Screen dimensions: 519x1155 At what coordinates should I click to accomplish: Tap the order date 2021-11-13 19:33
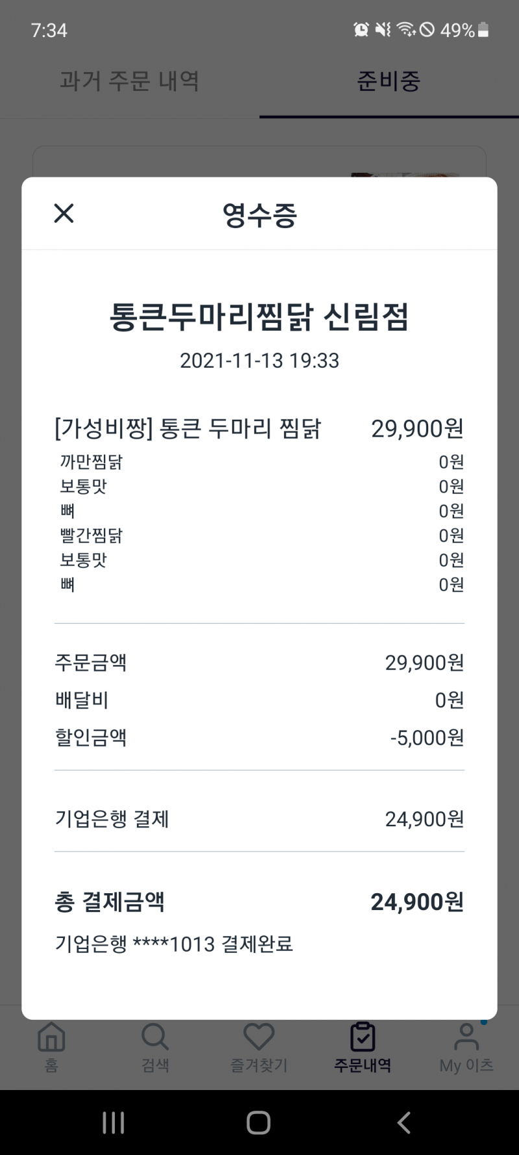259,361
